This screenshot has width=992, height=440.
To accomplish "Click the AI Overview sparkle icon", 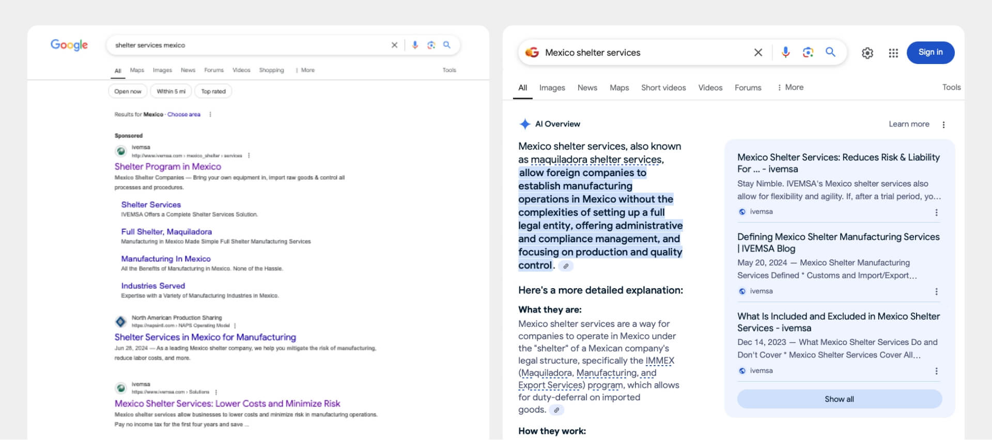I will coord(525,124).
